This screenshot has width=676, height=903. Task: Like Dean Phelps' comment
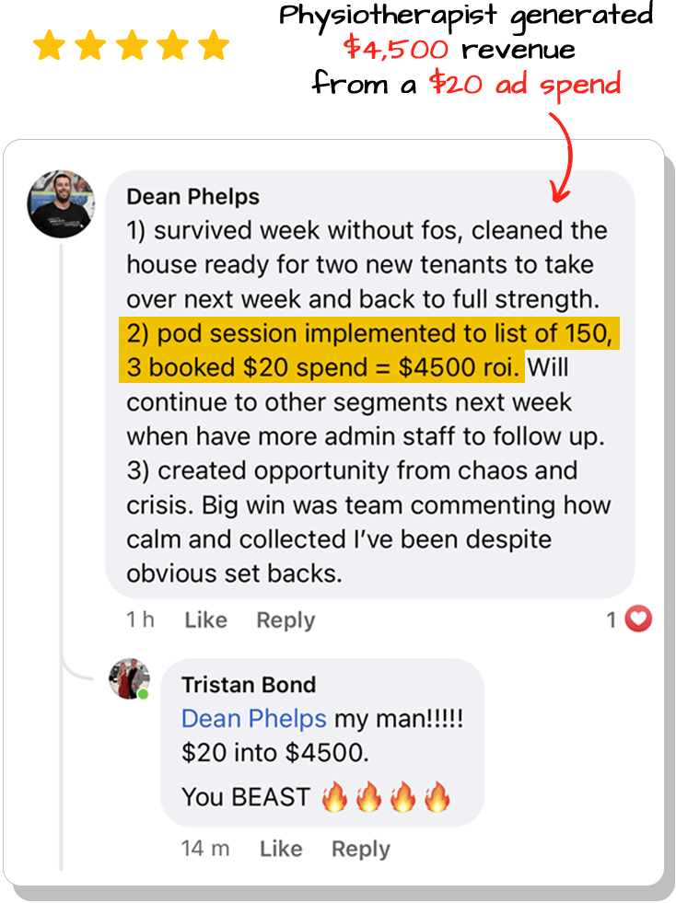[x=205, y=619]
